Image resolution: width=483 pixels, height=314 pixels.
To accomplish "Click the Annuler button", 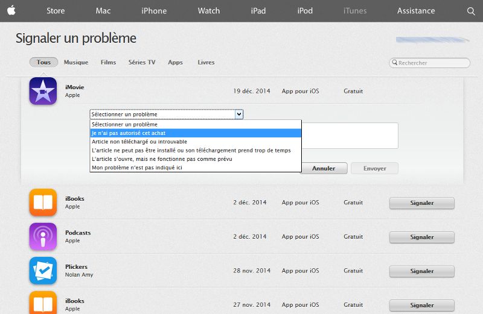I will [324, 168].
